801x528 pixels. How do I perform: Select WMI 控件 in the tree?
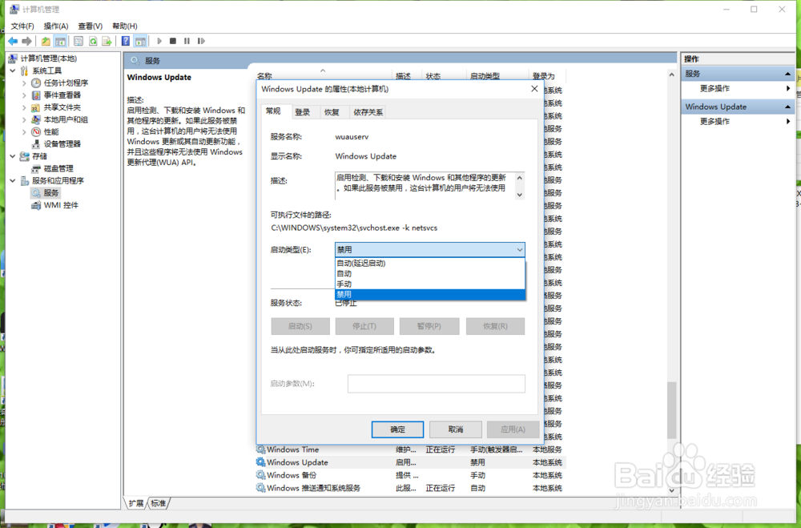(x=61, y=205)
